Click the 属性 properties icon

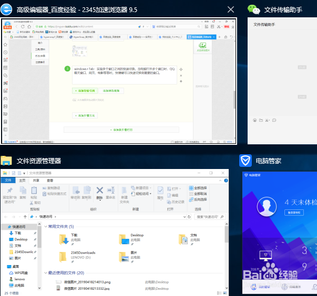pyautogui.click(x=160, y=191)
